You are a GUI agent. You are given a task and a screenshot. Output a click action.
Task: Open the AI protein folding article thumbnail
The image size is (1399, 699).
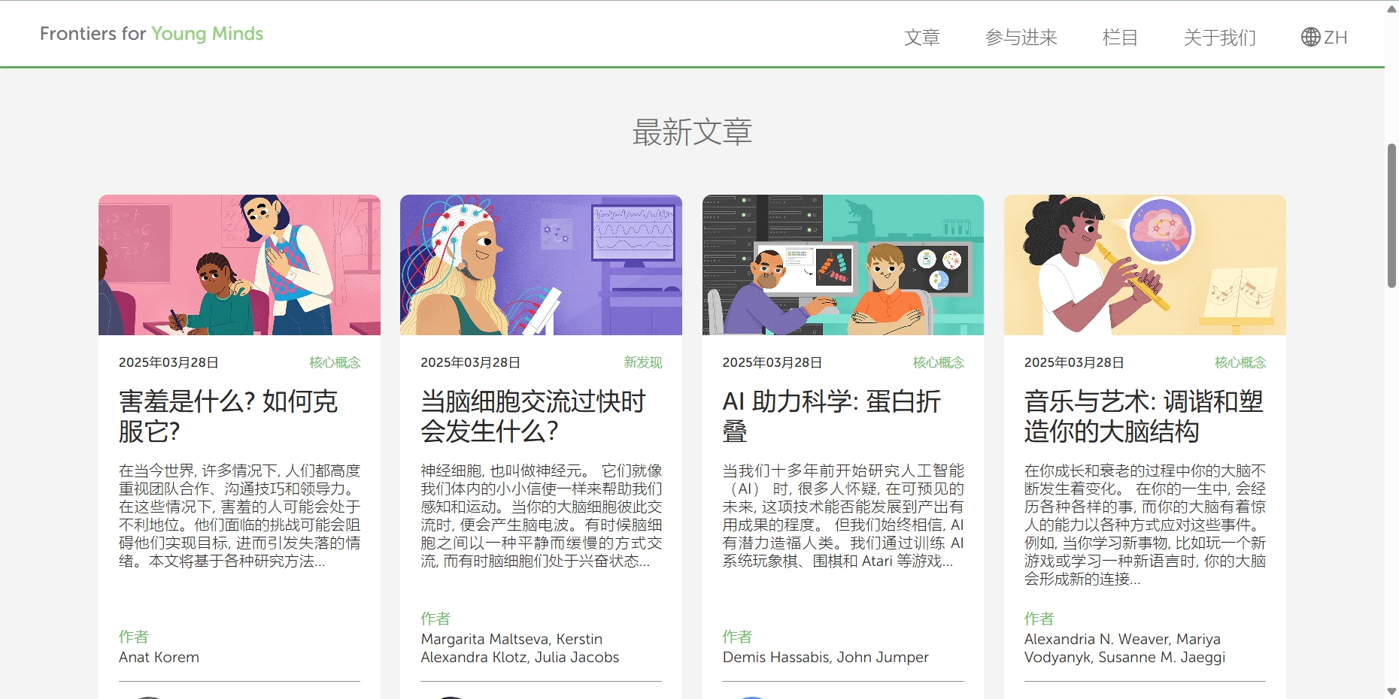coord(843,265)
